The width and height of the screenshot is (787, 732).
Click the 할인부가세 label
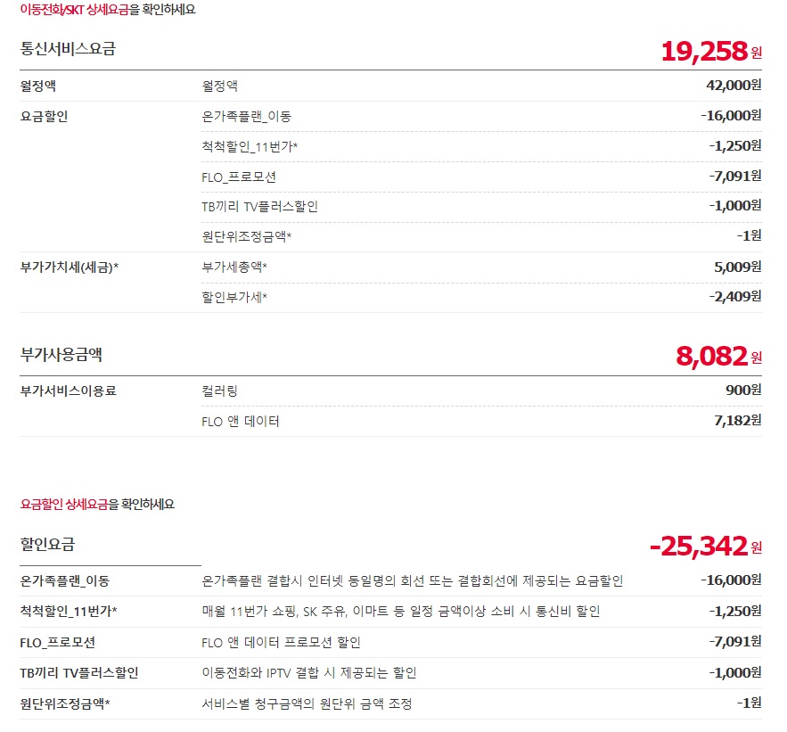click(x=234, y=297)
